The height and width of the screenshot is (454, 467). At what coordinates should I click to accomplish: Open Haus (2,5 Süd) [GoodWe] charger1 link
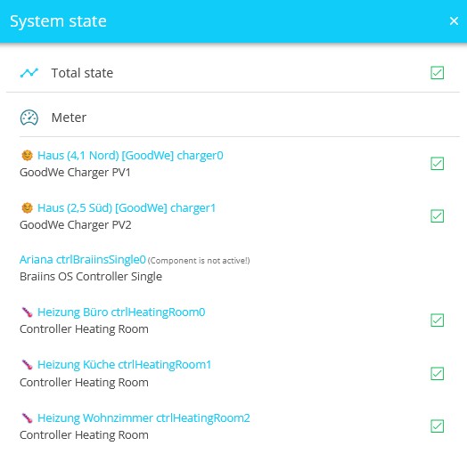pos(127,207)
